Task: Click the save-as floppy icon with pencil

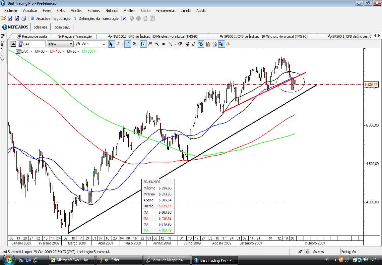Action: [17, 18]
